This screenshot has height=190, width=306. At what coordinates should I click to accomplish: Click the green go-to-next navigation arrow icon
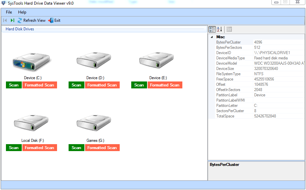click(13, 20)
